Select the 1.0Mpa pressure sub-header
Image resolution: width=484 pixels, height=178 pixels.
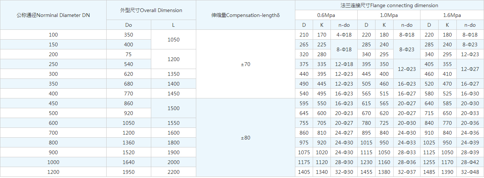[x=388, y=15]
